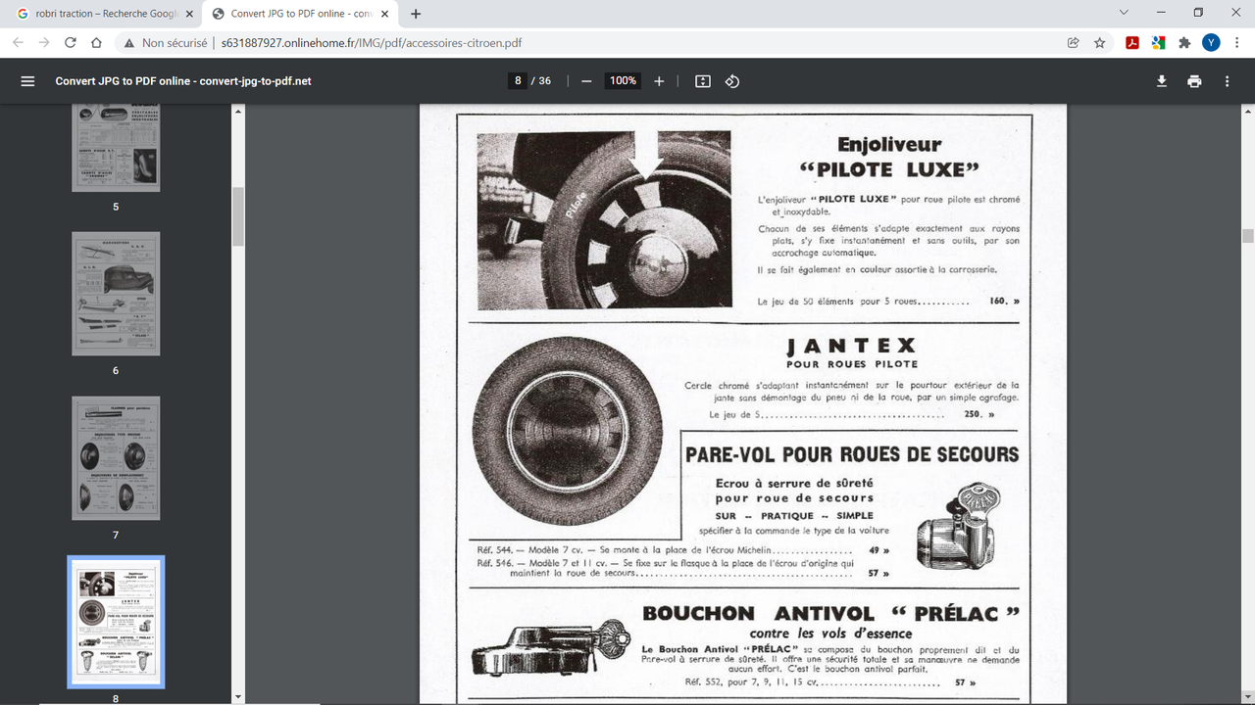The width and height of the screenshot is (1255, 705).
Task: Share this page icon in address bar
Action: pyautogui.click(x=1074, y=43)
